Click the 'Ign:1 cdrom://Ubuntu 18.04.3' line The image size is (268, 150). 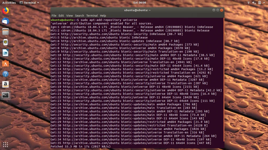[x=132, y=27]
